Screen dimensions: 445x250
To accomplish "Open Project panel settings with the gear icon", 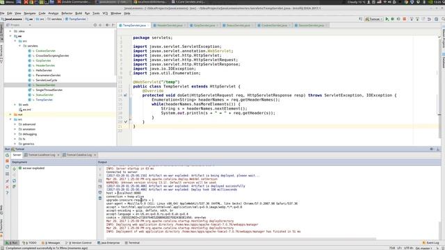I will tap(107, 25).
